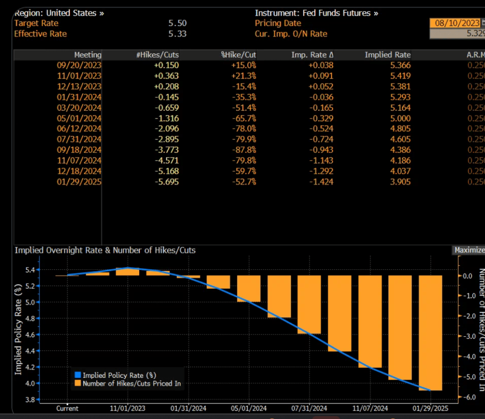Image resolution: width=485 pixels, height=419 pixels.
Task: Expand the Region: United States selector
Action: click(59, 13)
